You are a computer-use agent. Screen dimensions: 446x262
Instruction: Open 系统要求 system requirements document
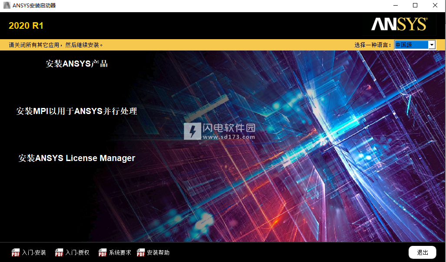pyautogui.click(x=120, y=252)
